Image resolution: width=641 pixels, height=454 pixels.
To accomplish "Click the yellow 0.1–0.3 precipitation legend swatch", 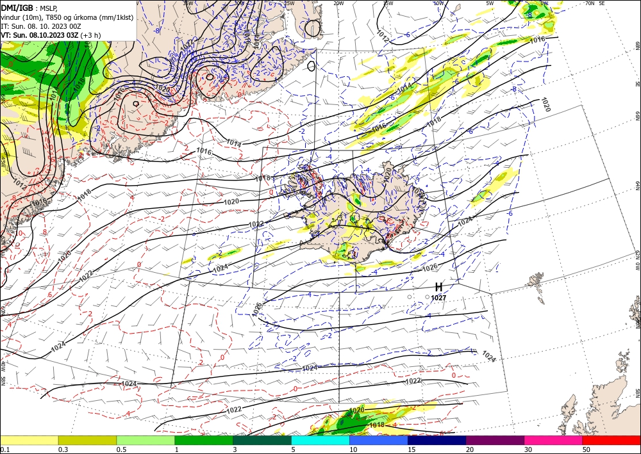I will (29, 440).
